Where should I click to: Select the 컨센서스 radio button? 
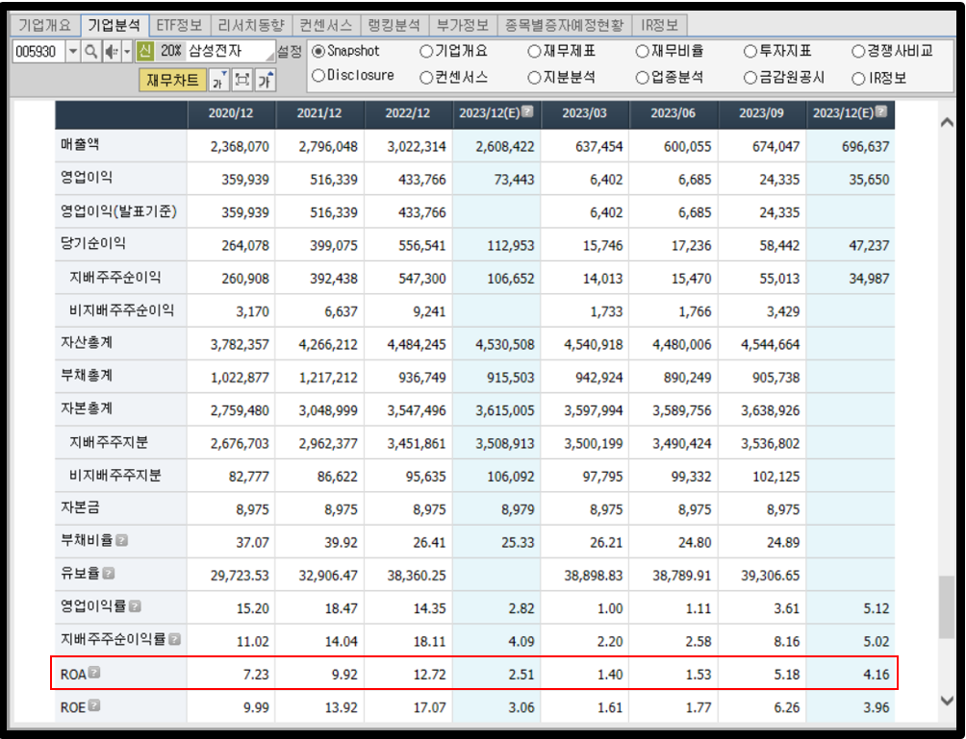click(425, 78)
